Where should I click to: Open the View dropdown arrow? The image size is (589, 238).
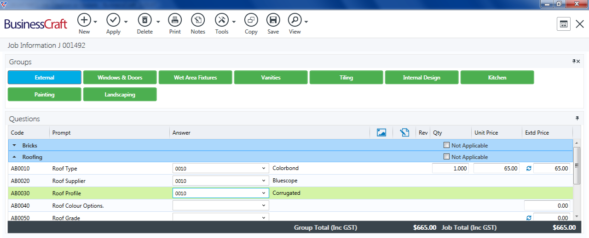(306, 22)
